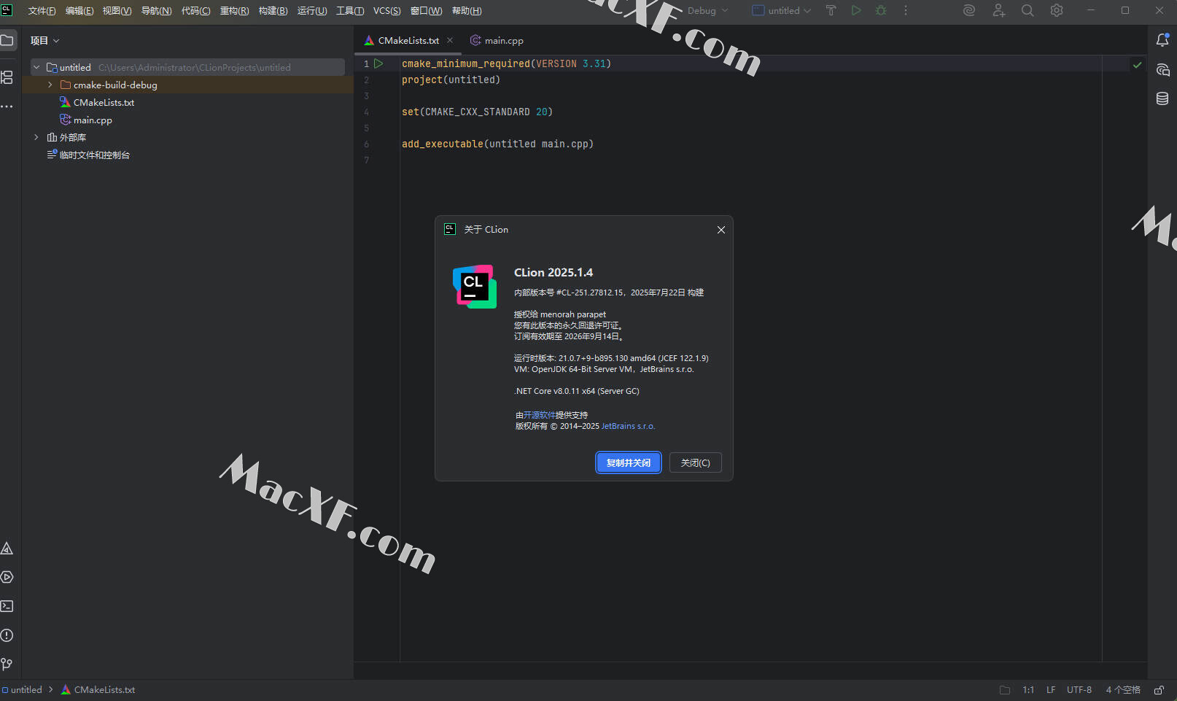
Task: Open the JetBrains s.r.o. link
Action: pyautogui.click(x=628, y=426)
